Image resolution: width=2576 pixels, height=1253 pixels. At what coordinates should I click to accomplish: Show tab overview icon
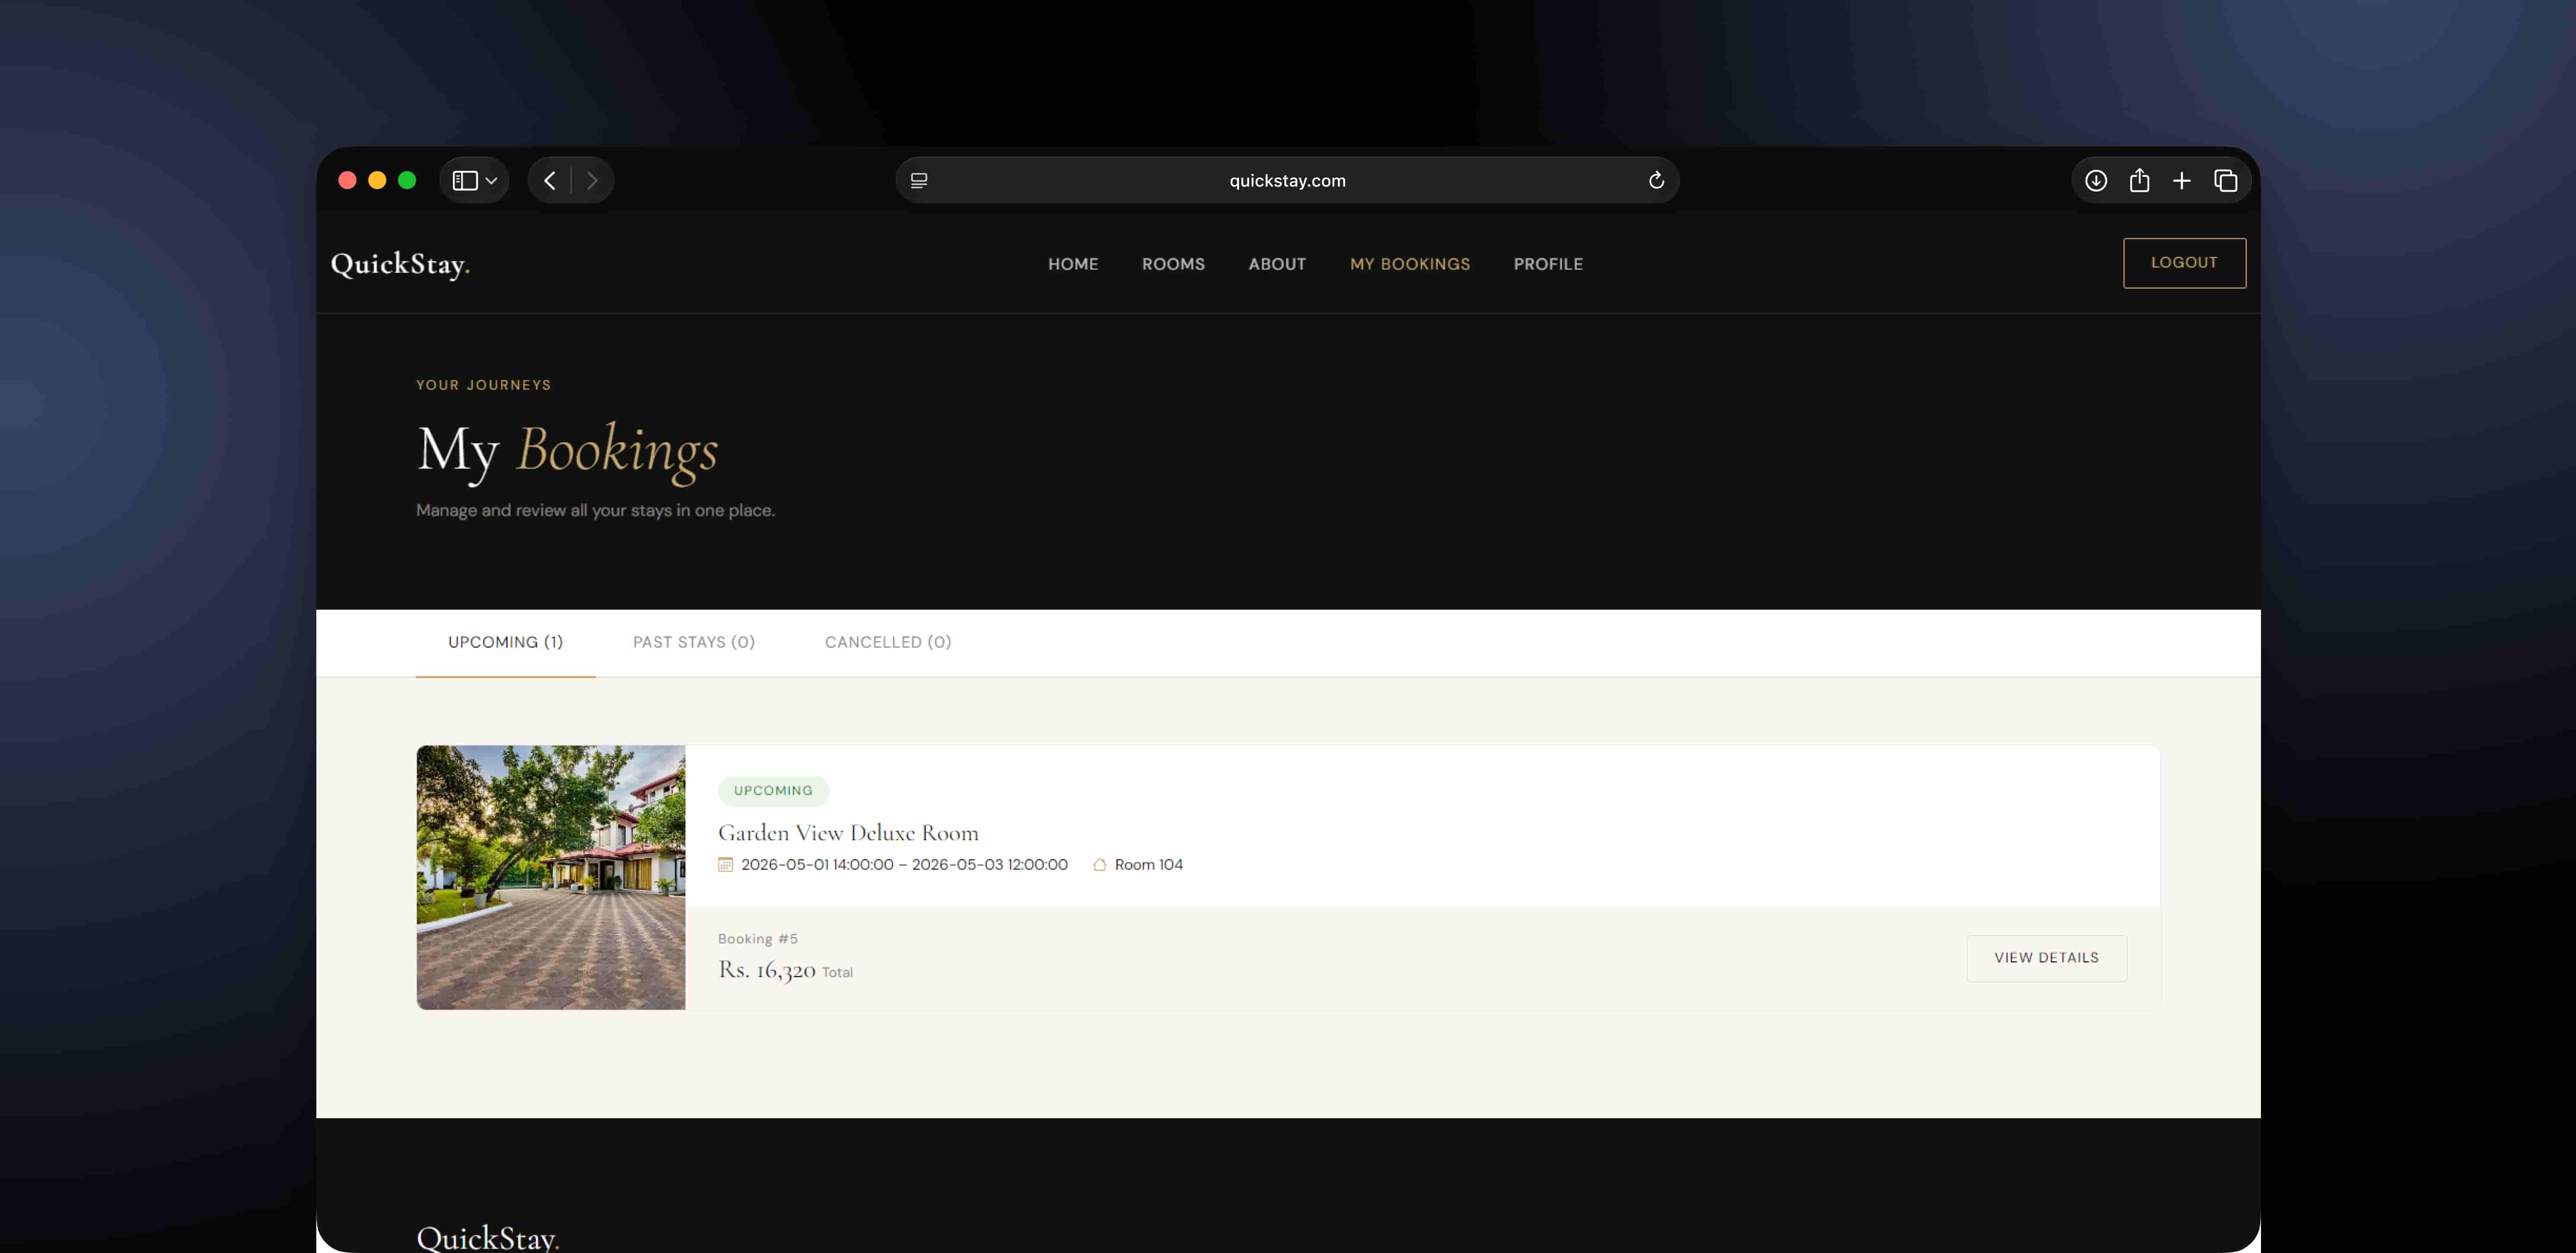coord(2225,181)
